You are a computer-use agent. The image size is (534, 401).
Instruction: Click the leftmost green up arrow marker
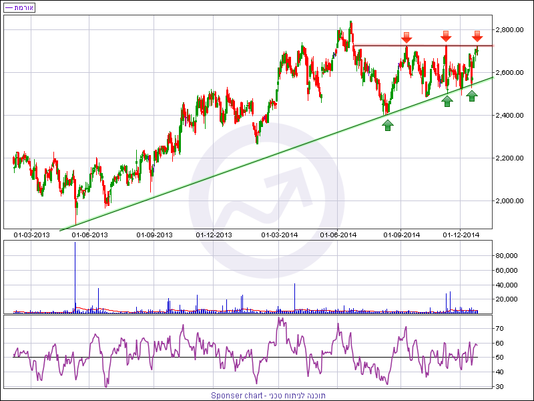tap(388, 124)
